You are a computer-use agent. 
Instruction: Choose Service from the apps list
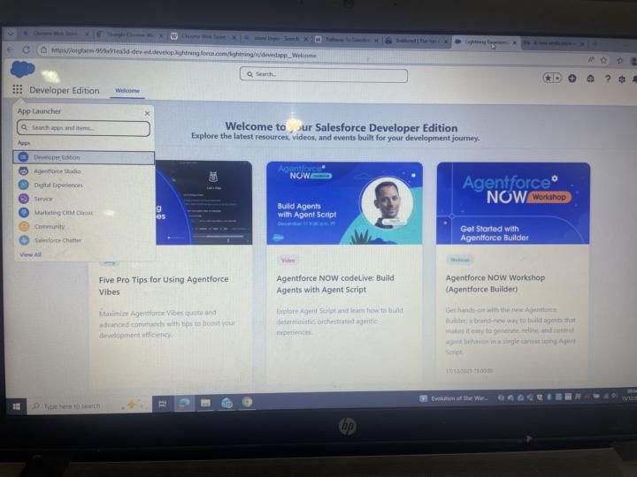(x=43, y=199)
